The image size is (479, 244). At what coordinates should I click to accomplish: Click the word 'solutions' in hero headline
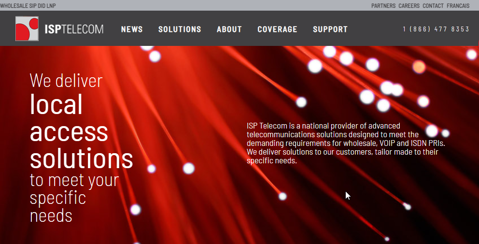pos(81,158)
